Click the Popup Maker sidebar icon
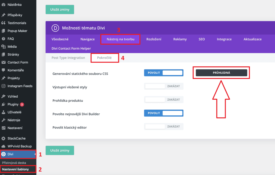The image size is (275, 175). (x=3, y=31)
